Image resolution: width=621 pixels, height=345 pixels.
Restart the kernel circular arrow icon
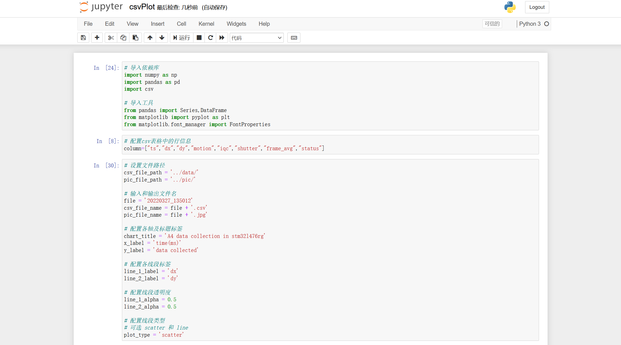coord(211,38)
